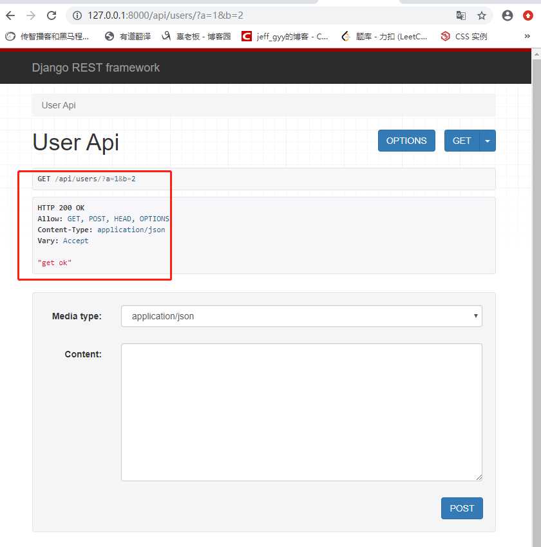Open the Media type select box
Viewport: 541px width, 547px height.
click(x=301, y=316)
